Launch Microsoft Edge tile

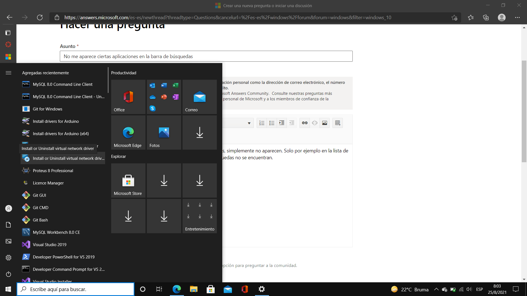pyautogui.click(x=128, y=132)
